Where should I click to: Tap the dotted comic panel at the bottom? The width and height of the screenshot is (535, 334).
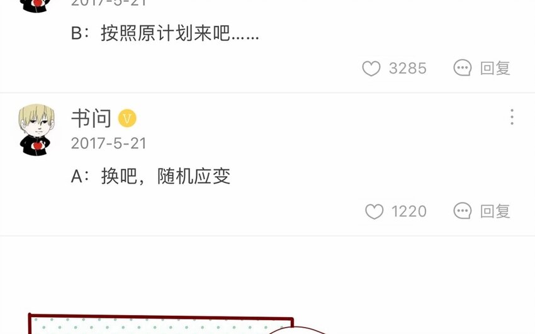pyautogui.click(x=160, y=325)
